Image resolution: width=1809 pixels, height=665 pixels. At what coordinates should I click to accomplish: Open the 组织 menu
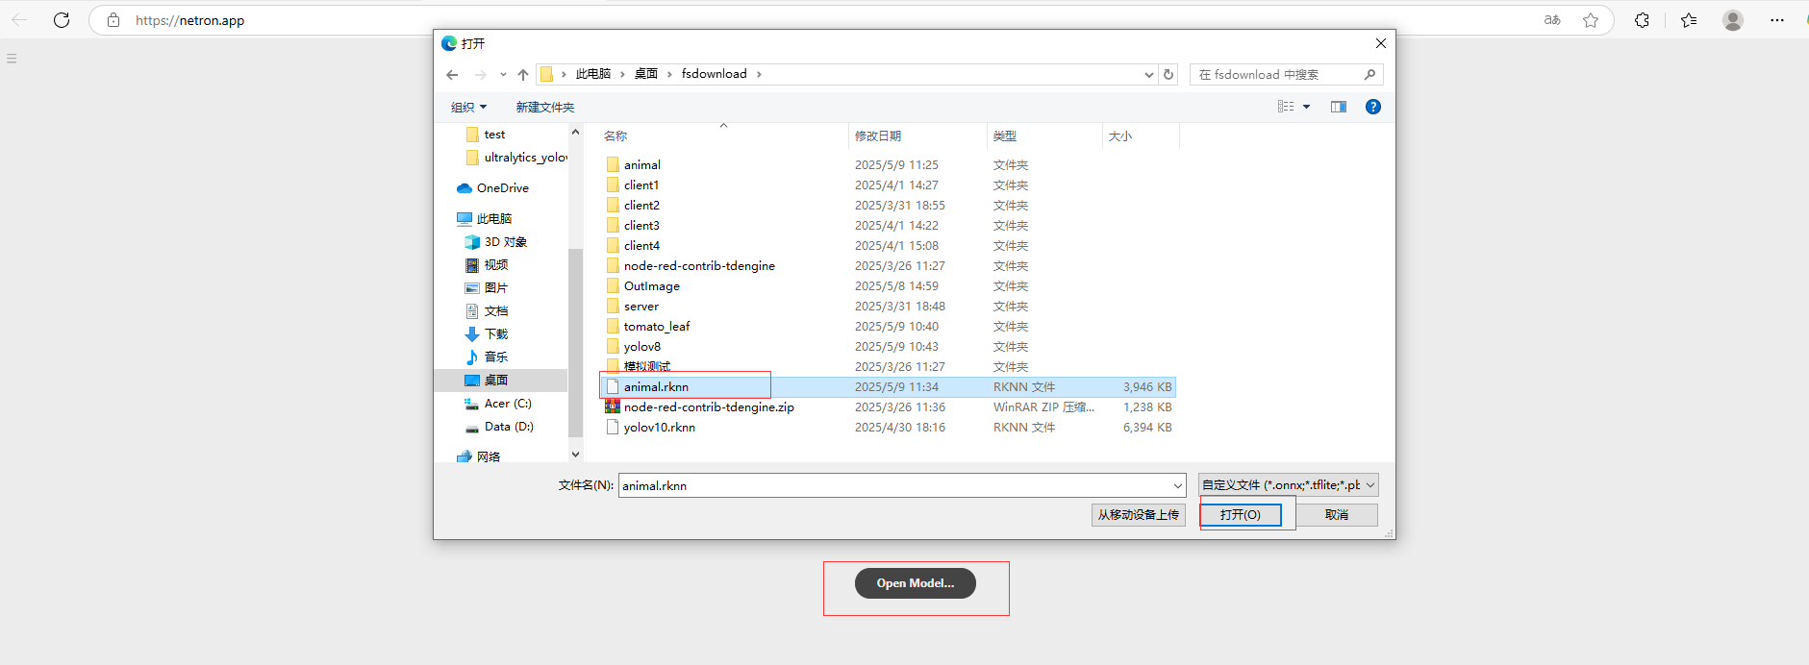pyautogui.click(x=469, y=108)
